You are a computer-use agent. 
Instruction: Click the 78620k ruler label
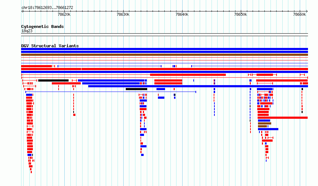coord(64,14)
